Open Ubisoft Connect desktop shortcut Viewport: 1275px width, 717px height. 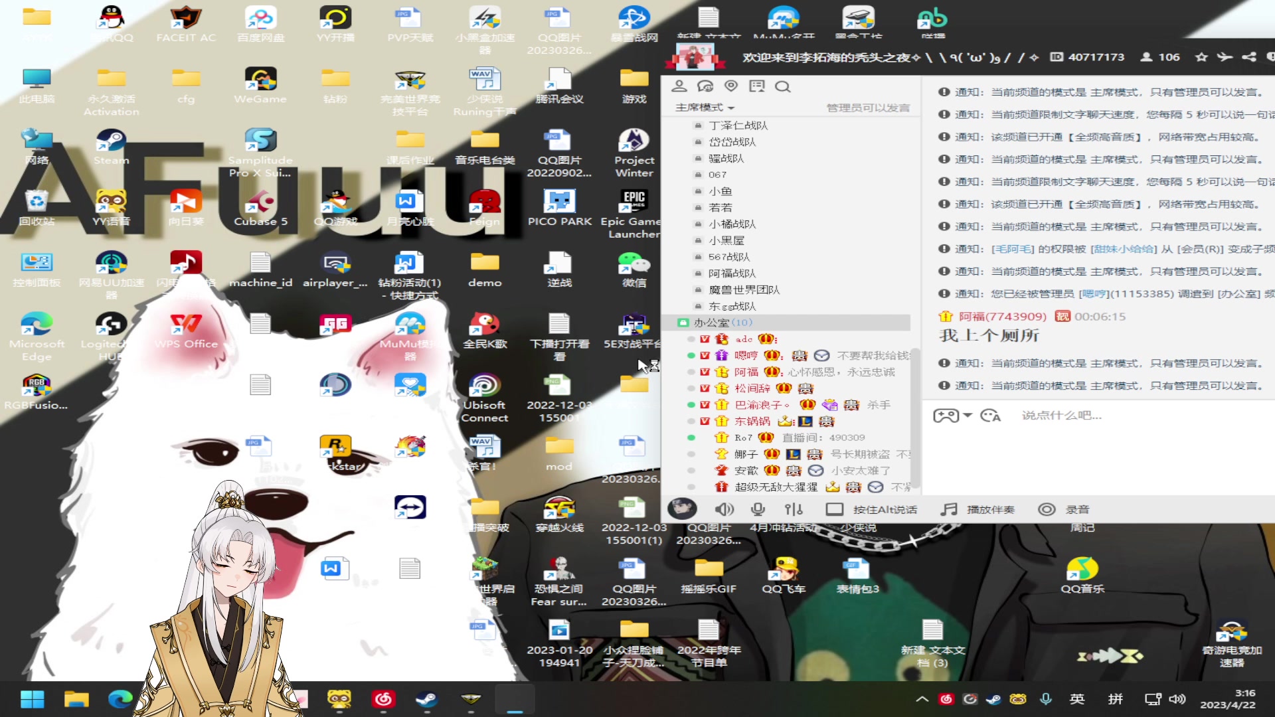point(485,398)
